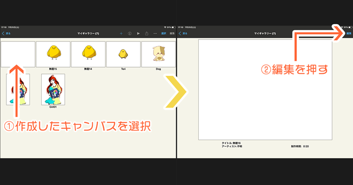353x185 pixels.
Task: Open artwork info with the circled i icon
Action: (130, 33)
